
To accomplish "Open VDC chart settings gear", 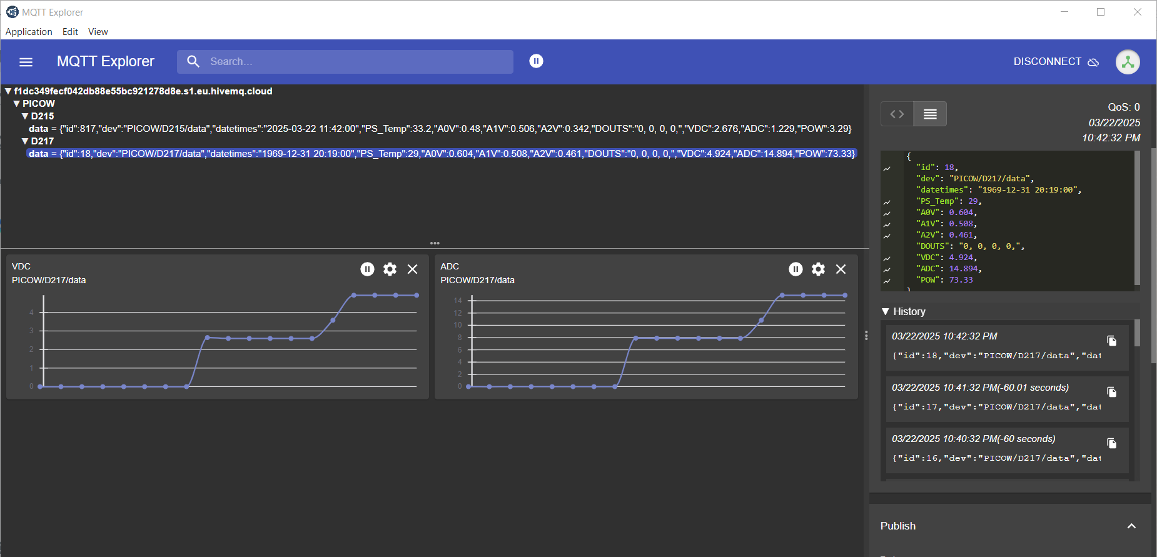I will click(390, 269).
